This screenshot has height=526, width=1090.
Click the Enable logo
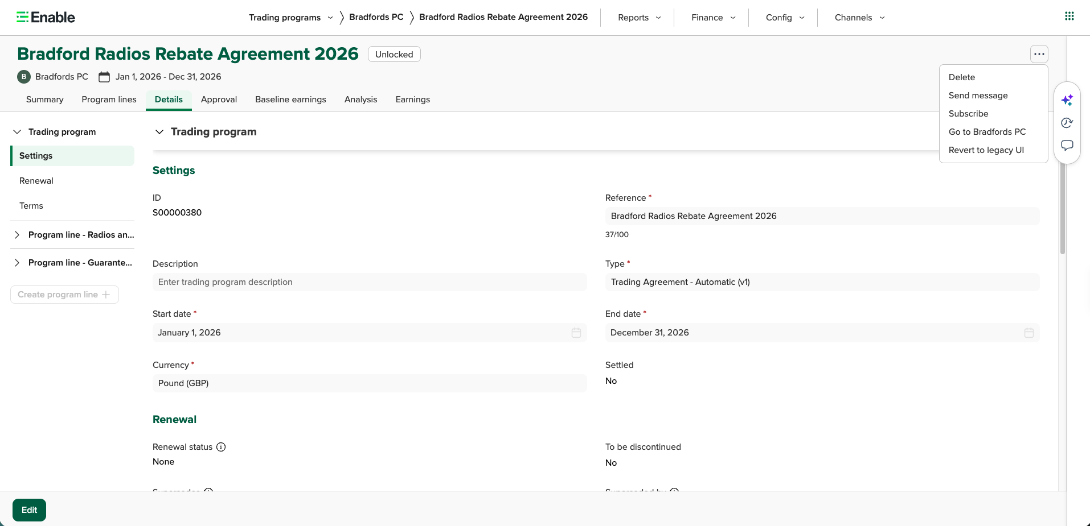click(46, 17)
